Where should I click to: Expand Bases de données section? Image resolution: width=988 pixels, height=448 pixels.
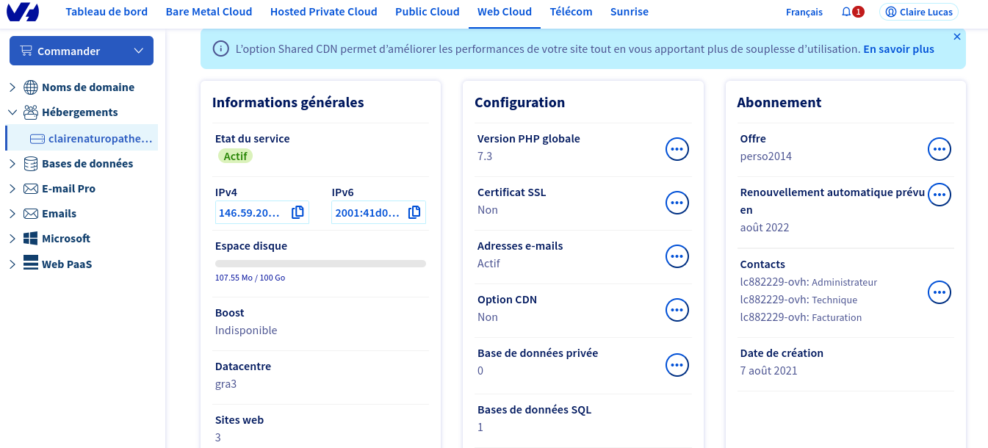pos(12,164)
